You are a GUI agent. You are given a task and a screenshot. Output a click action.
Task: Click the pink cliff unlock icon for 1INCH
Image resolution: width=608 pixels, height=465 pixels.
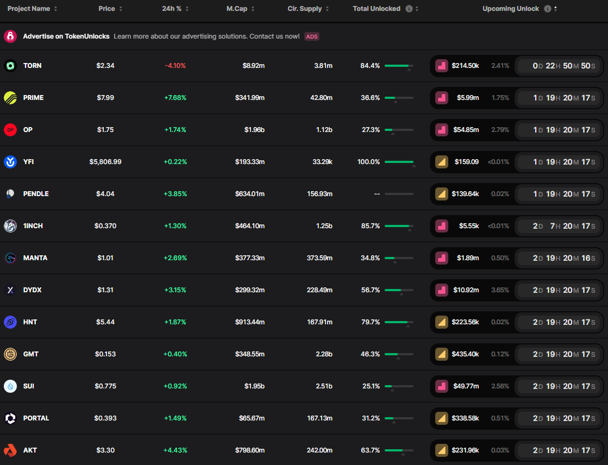442,226
